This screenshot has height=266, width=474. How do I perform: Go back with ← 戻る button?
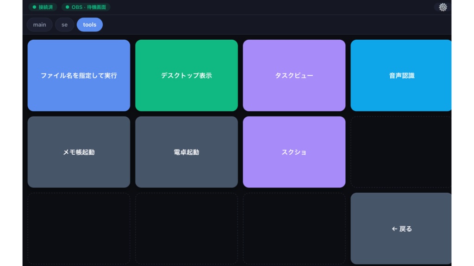click(x=401, y=229)
